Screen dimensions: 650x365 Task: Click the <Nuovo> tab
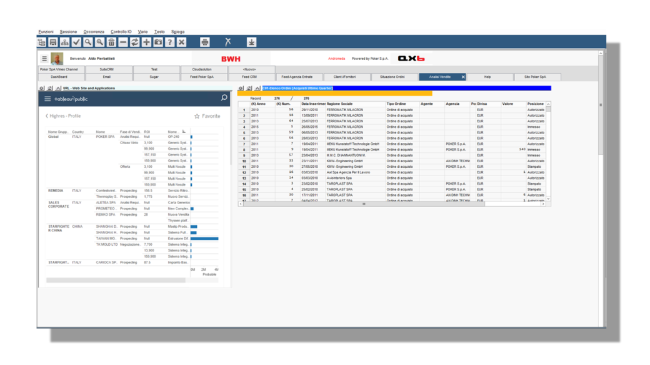point(252,69)
